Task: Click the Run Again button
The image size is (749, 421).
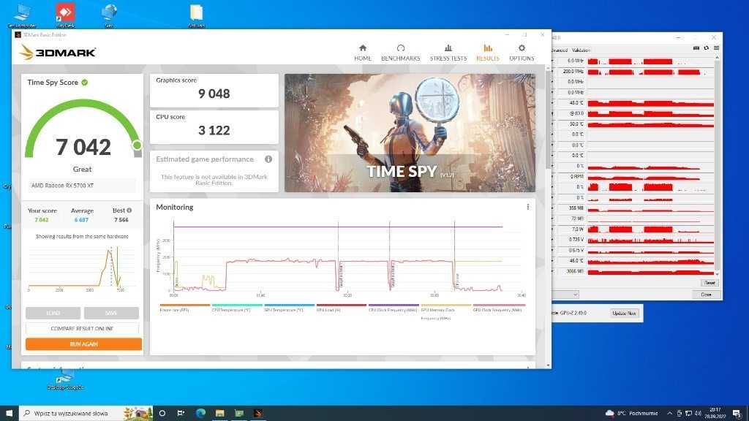Action: pos(83,344)
